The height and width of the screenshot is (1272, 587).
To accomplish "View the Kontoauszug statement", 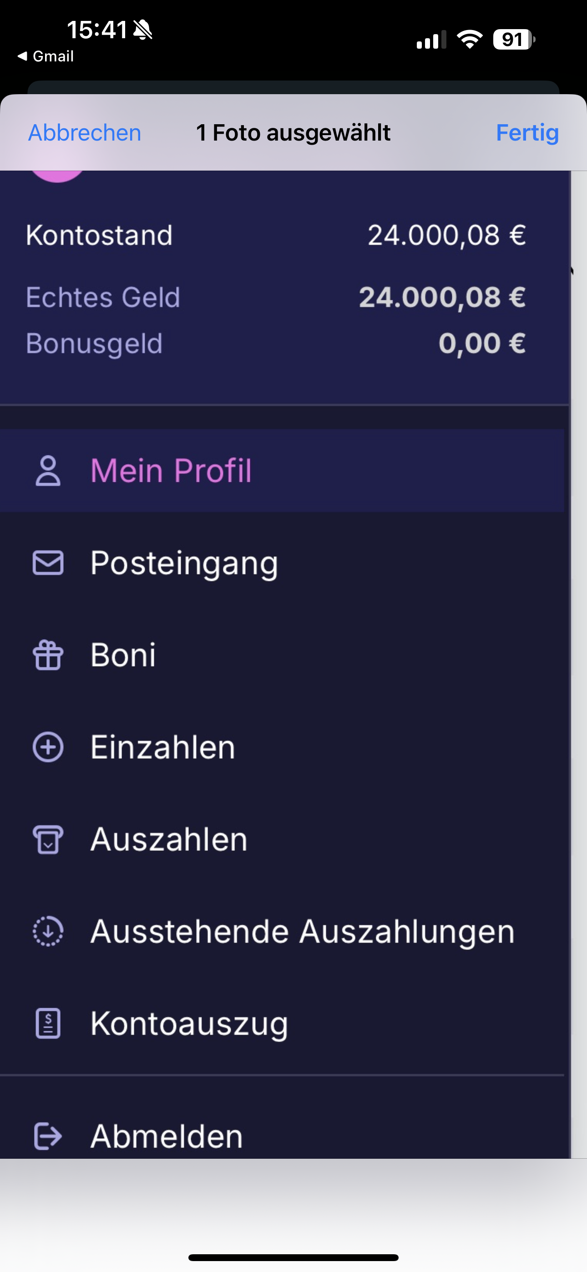I will pyautogui.click(x=189, y=1024).
